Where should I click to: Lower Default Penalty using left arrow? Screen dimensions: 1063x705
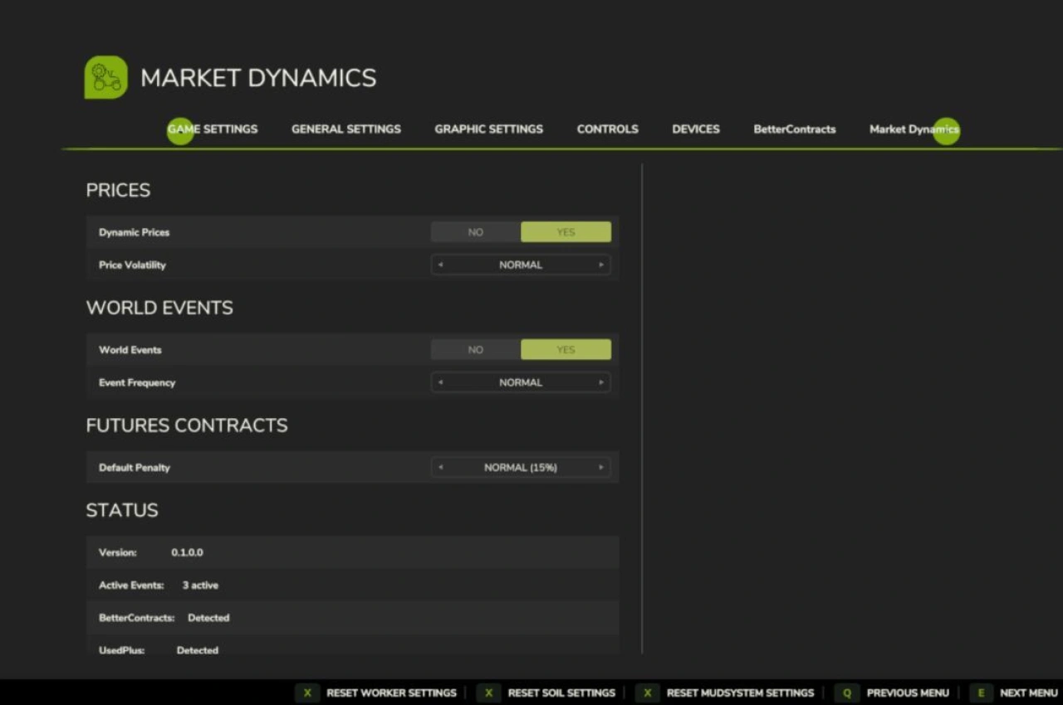(x=441, y=468)
